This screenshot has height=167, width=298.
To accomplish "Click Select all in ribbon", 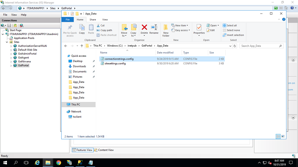I will tap(230, 25).
